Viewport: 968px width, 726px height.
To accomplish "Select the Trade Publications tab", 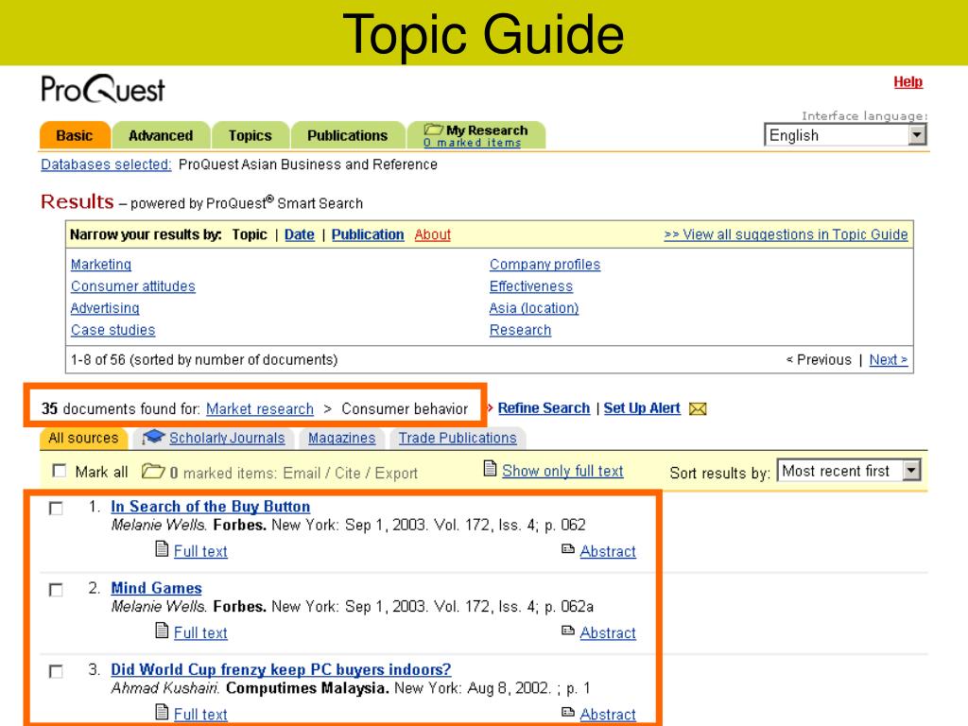I will pos(458,438).
